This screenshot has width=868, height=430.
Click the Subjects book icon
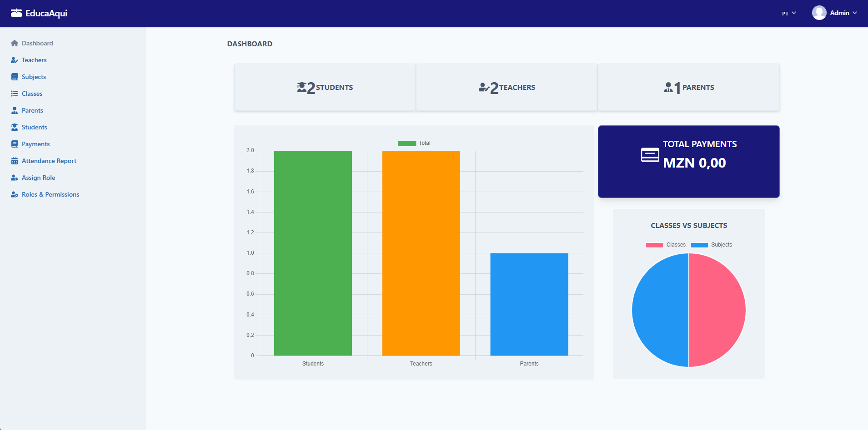click(x=15, y=77)
